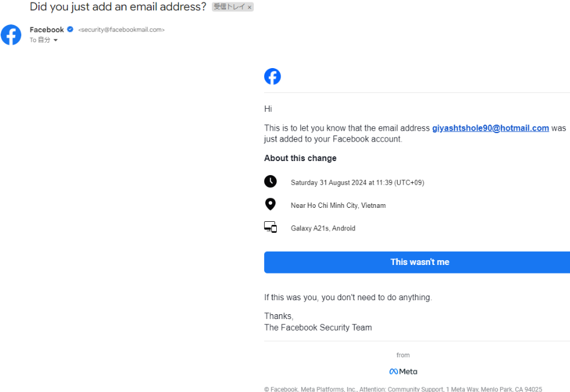The width and height of the screenshot is (570, 392).
Task: Click the security@facebookmail.com sender address
Action: point(121,30)
